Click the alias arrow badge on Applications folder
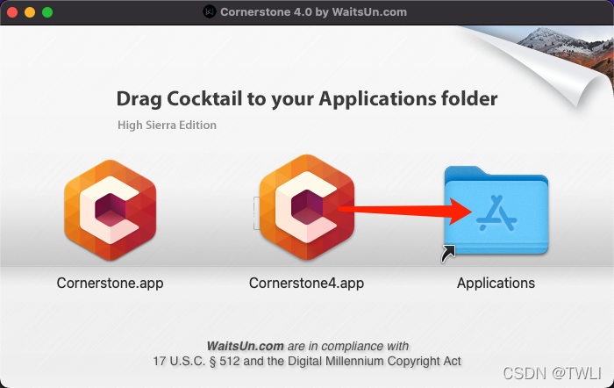This screenshot has width=614, height=388. (448, 254)
